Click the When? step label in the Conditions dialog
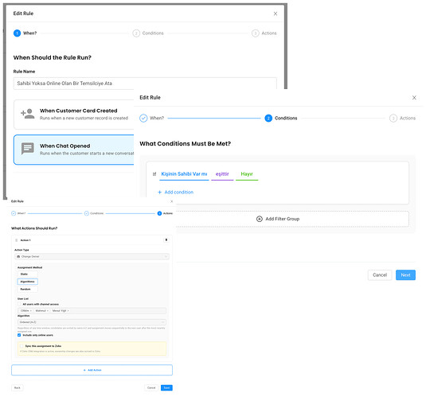This screenshot has height=397, width=426. click(x=157, y=118)
